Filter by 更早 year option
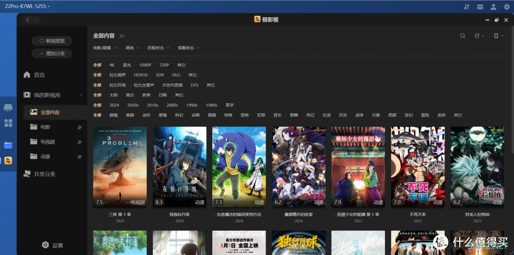The width and height of the screenshot is (514, 255). [x=229, y=105]
